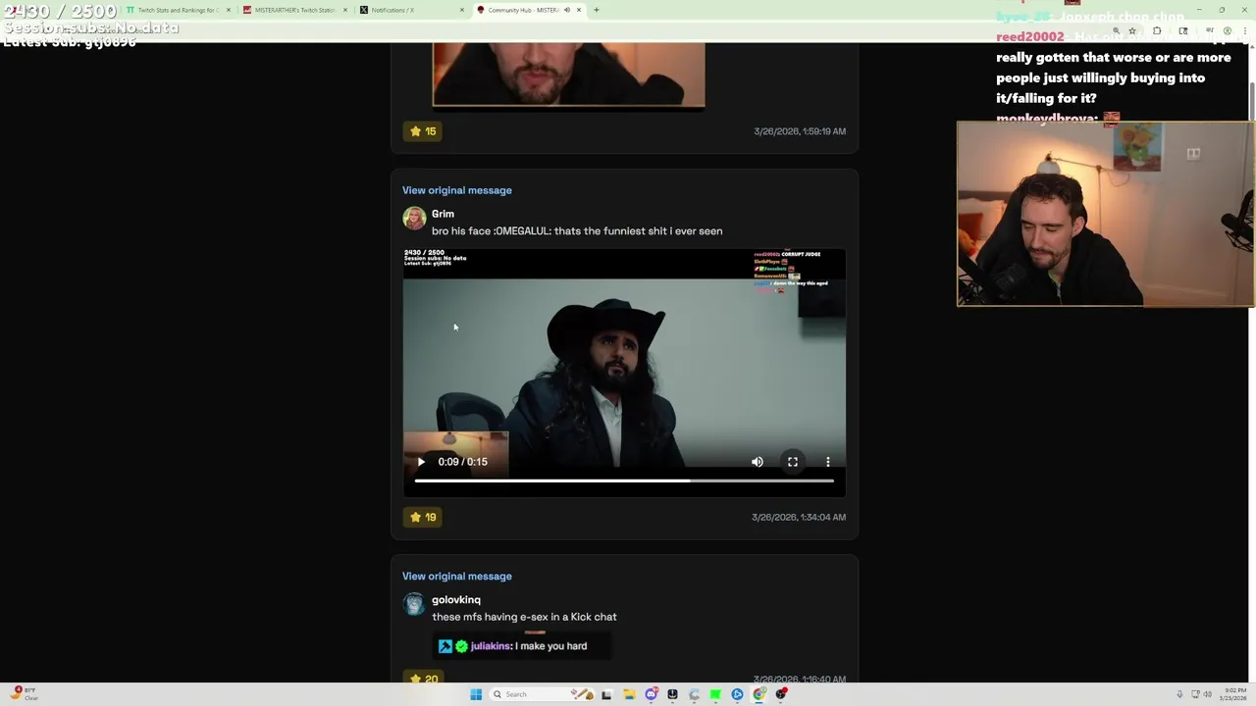Open the Windows Start menu

coord(476,694)
